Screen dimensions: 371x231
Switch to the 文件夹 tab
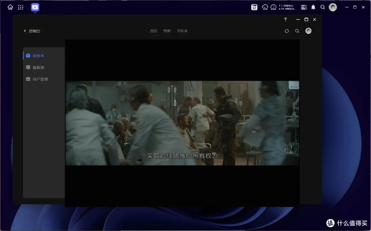(182, 31)
